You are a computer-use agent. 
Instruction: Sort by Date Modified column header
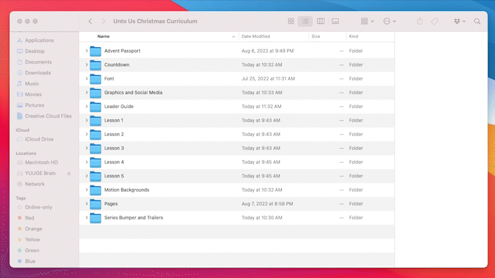pyautogui.click(x=256, y=36)
